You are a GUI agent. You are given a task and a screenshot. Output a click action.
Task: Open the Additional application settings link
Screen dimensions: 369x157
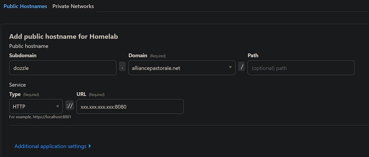[x=50, y=146]
